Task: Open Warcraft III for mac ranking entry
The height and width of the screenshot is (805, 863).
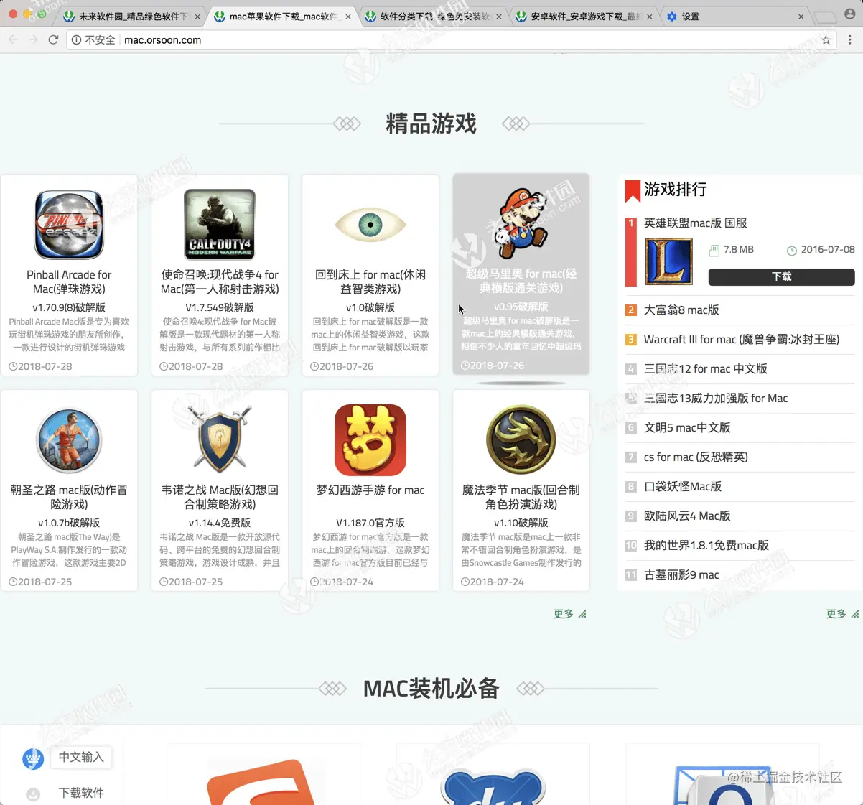Action: click(742, 340)
